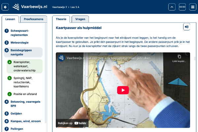Open video title 'Vaarbewijs.nl laat zien hoe'
Image resolution: width=198 pixels, height=132 pixels.
point(108,58)
